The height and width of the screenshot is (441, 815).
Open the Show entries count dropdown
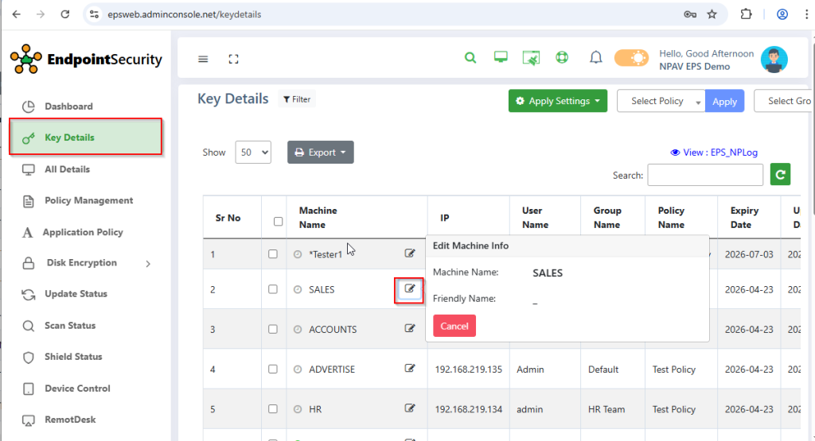(253, 153)
